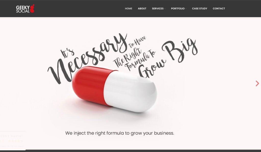Click the dark footer strip at bottom
The height and width of the screenshot is (152, 261).
click(130, 151)
